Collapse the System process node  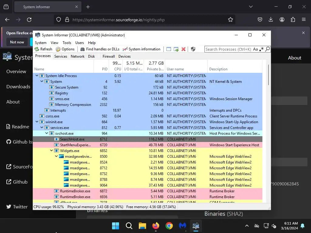point(42,81)
